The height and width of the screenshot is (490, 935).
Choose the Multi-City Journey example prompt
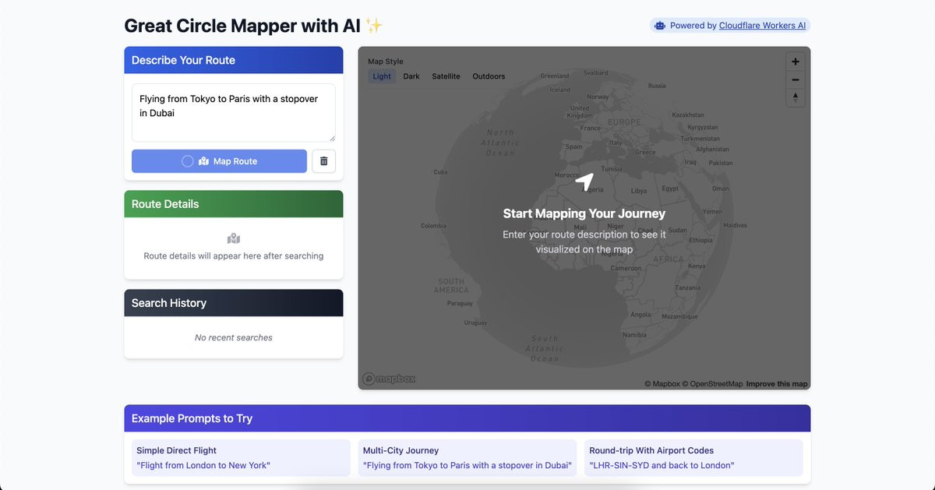[467, 457]
